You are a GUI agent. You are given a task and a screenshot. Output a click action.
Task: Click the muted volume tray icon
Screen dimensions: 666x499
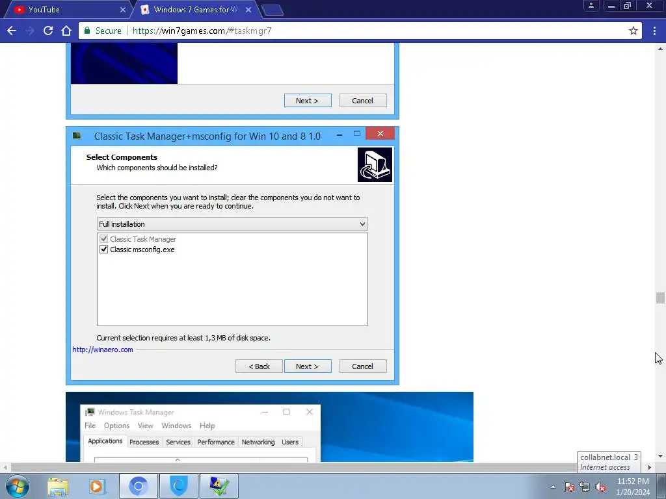tap(600, 487)
